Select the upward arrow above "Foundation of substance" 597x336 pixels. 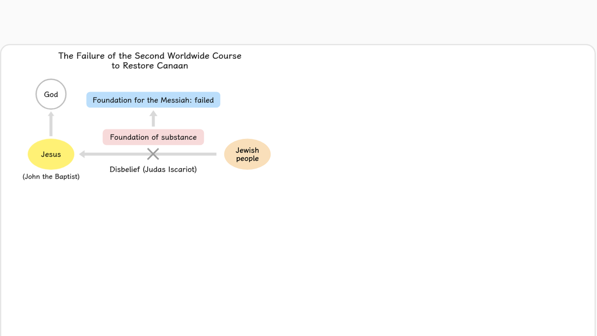153,118
